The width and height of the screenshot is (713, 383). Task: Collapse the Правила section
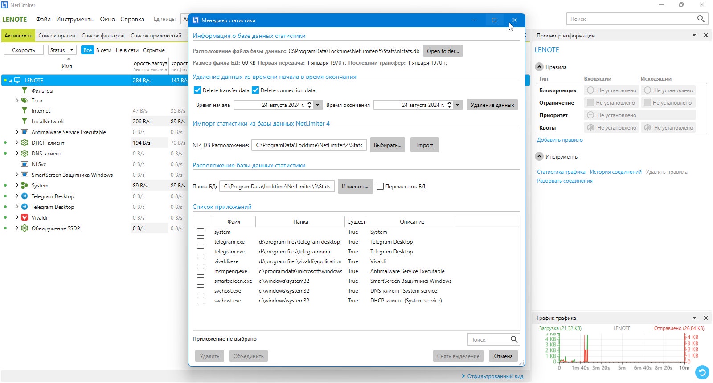click(539, 67)
